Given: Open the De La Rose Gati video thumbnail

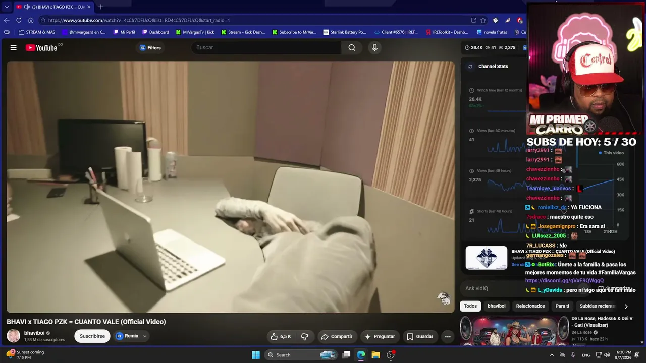Looking at the screenshot, I should tap(514, 331).
